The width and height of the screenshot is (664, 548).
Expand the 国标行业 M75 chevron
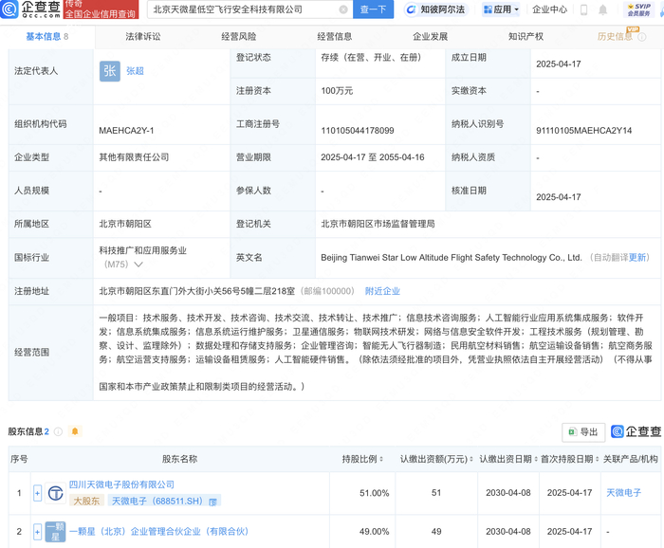coord(138,265)
